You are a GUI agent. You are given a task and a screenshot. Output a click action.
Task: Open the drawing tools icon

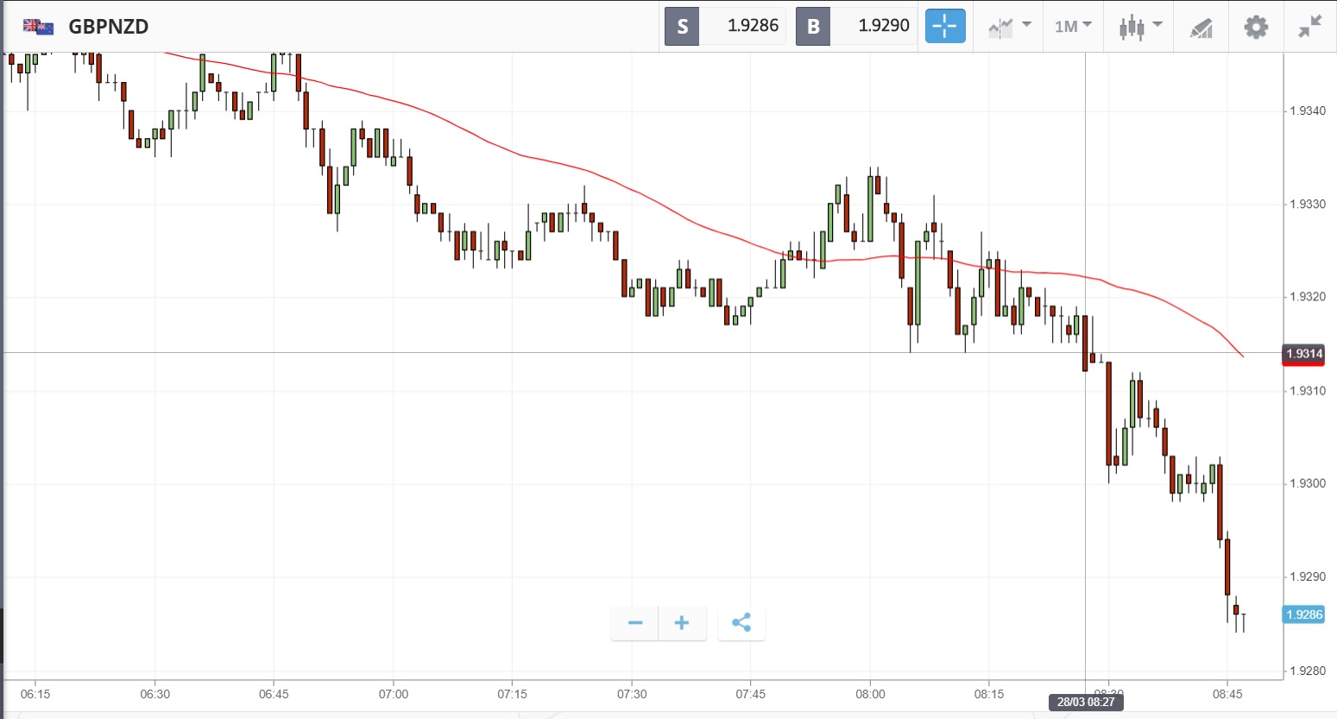(1201, 28)
